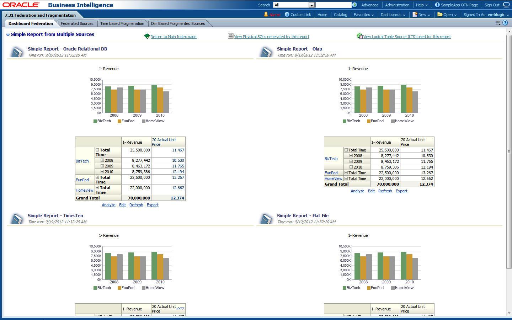Click BizTech green legend swatch in Oracle Relational chart
Screen dimensions: 512x320
point(95,121)
